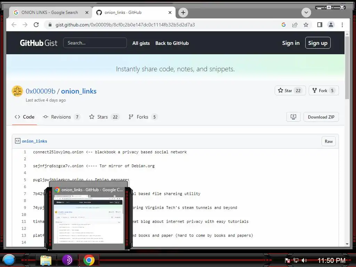Image resolution: width=356 pixels, height=267 pixels.
Task: Open All gists link
Action: 141,43
